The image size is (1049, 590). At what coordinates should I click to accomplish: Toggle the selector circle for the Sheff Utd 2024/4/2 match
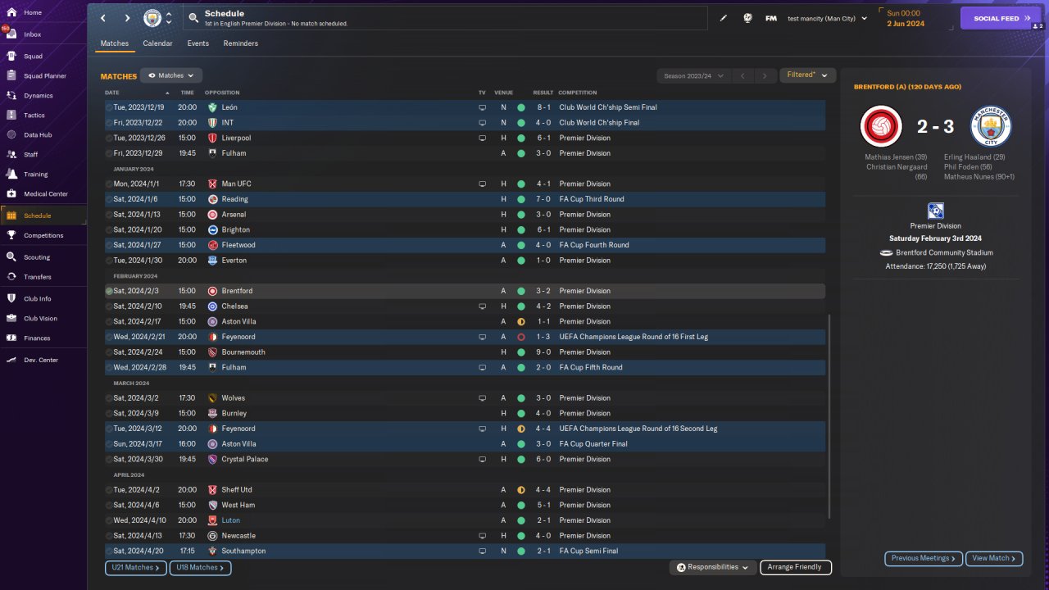pos(109,490)
